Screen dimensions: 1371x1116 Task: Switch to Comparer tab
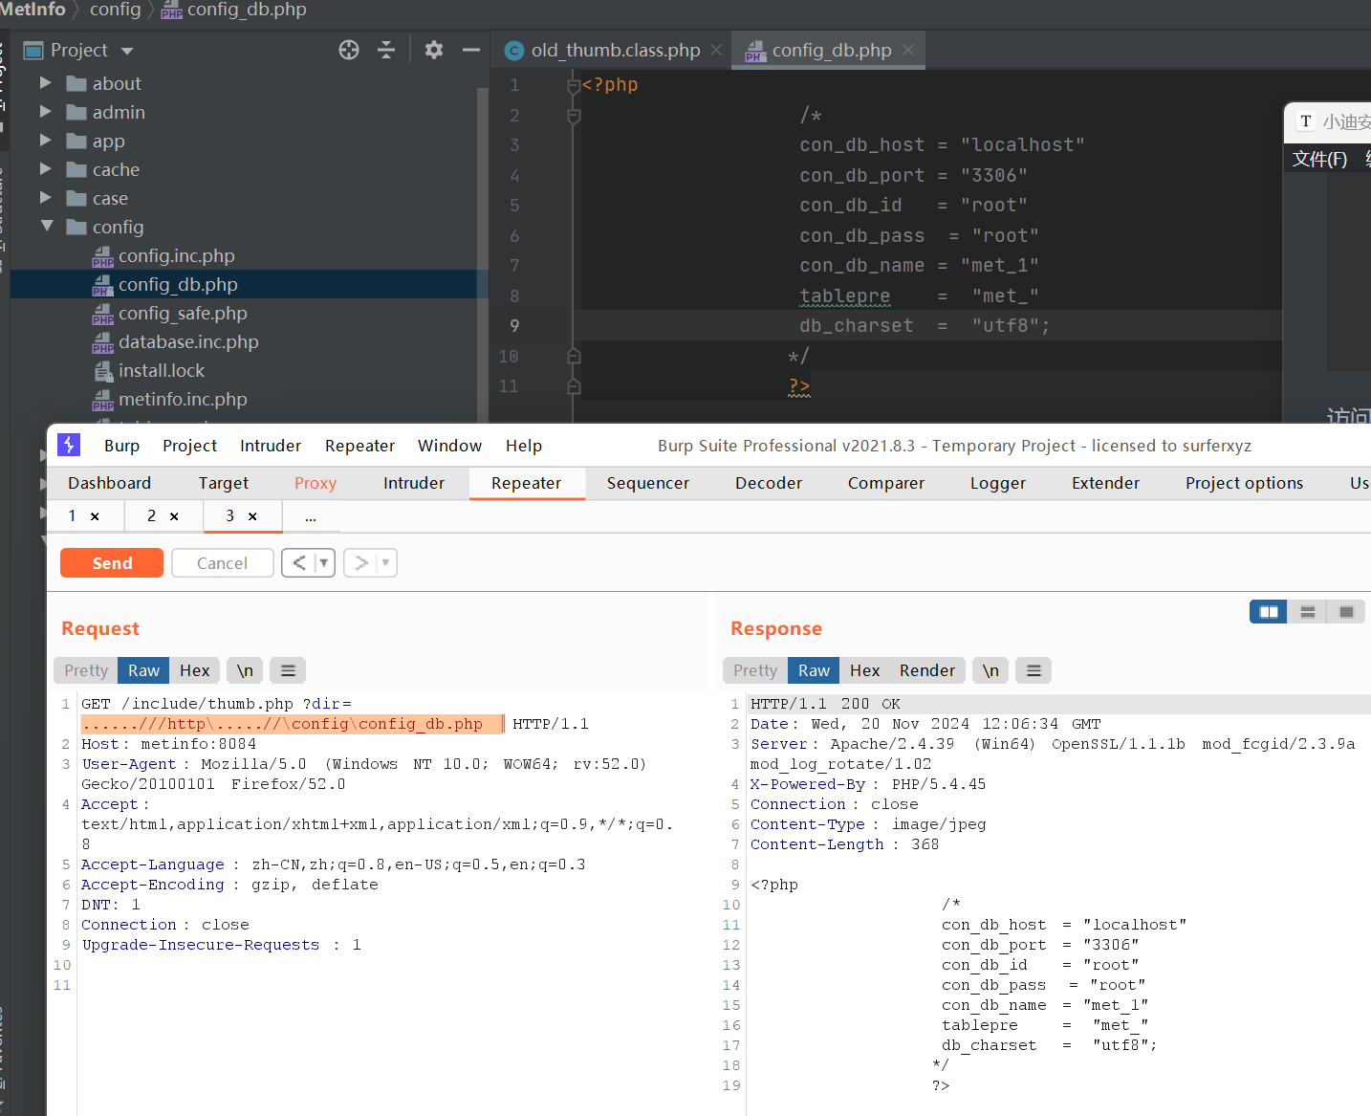[886, 483]
